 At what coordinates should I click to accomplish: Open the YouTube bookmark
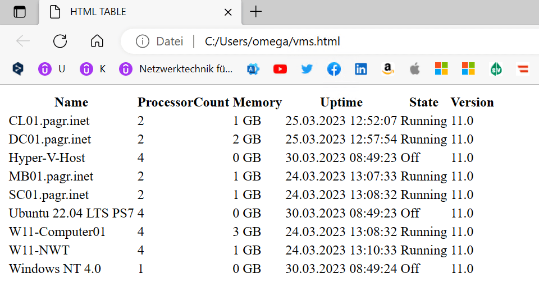[280, 69]
